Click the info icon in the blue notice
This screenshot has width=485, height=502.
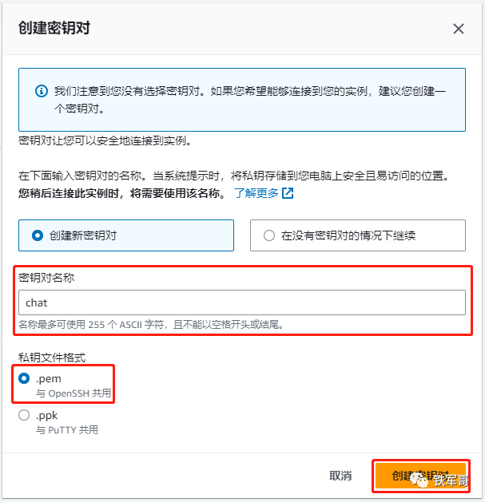click(x=42, y=91)
